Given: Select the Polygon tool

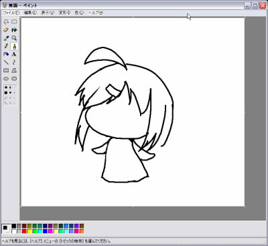Looking at the screenshot, I should [14, 71].
